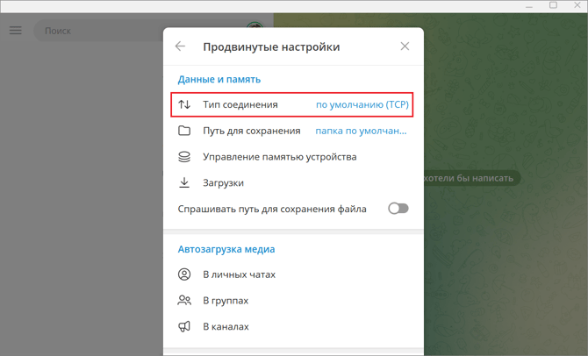Open the hamburger main menu

[15, 31]
